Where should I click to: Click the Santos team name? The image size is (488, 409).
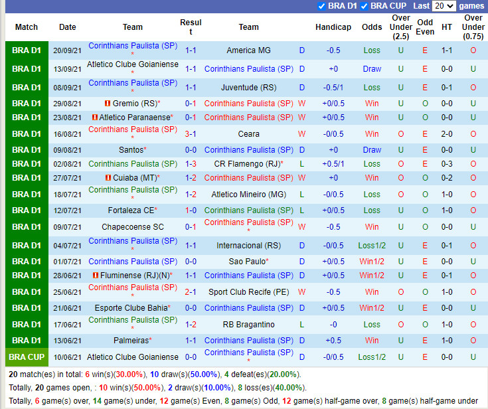point(131,150)
